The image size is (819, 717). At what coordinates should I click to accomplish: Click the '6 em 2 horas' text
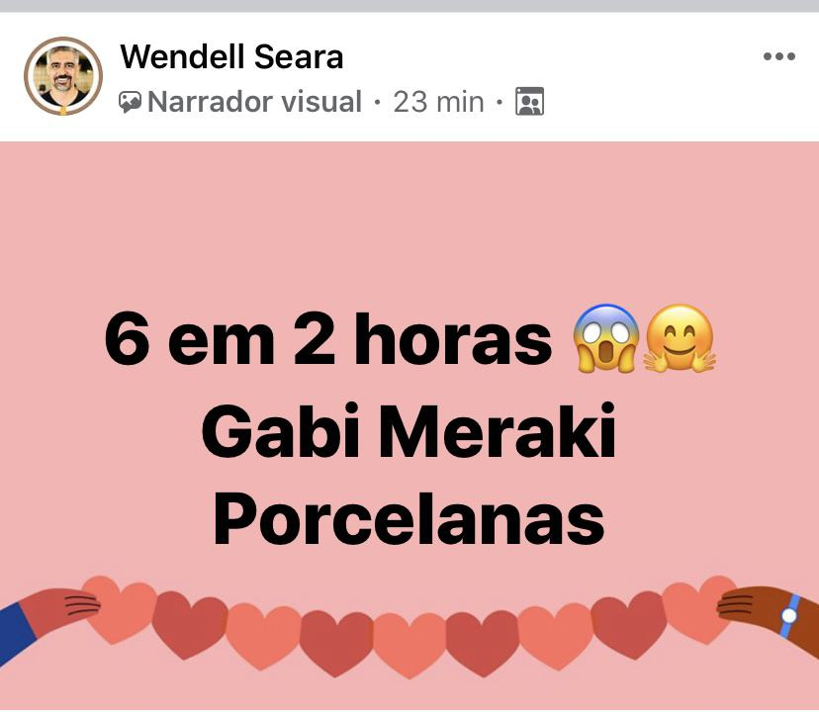[328, 339]
